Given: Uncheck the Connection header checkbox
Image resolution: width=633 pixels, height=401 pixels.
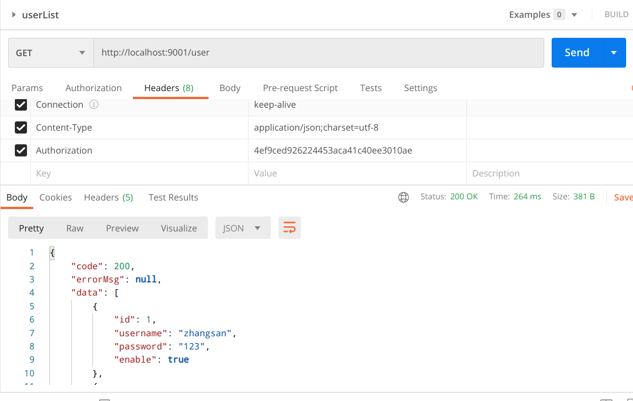Looking at the screenshot, I should 21,105.
